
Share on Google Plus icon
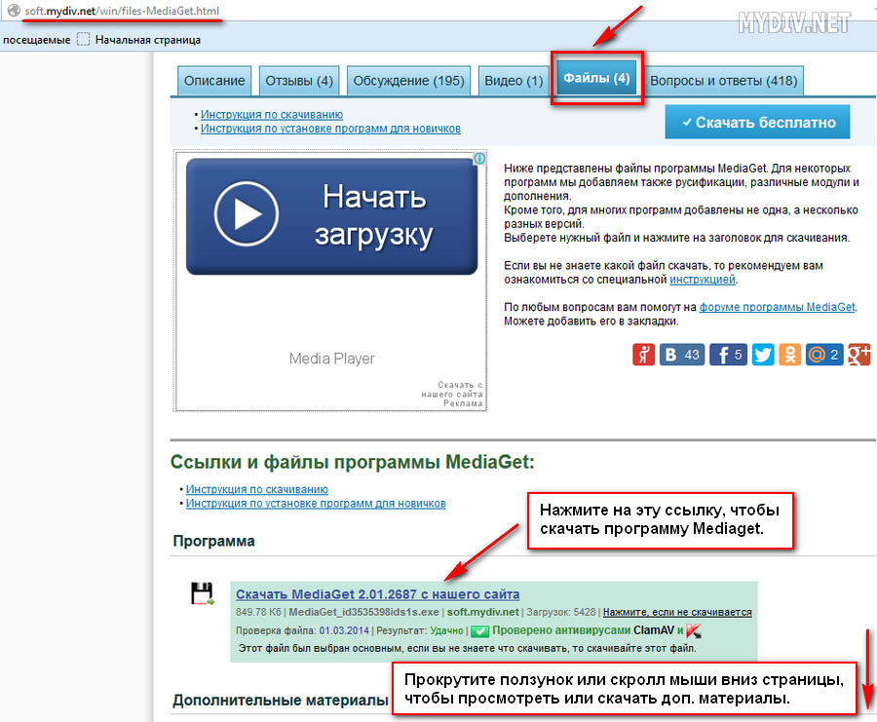[859, 355]
